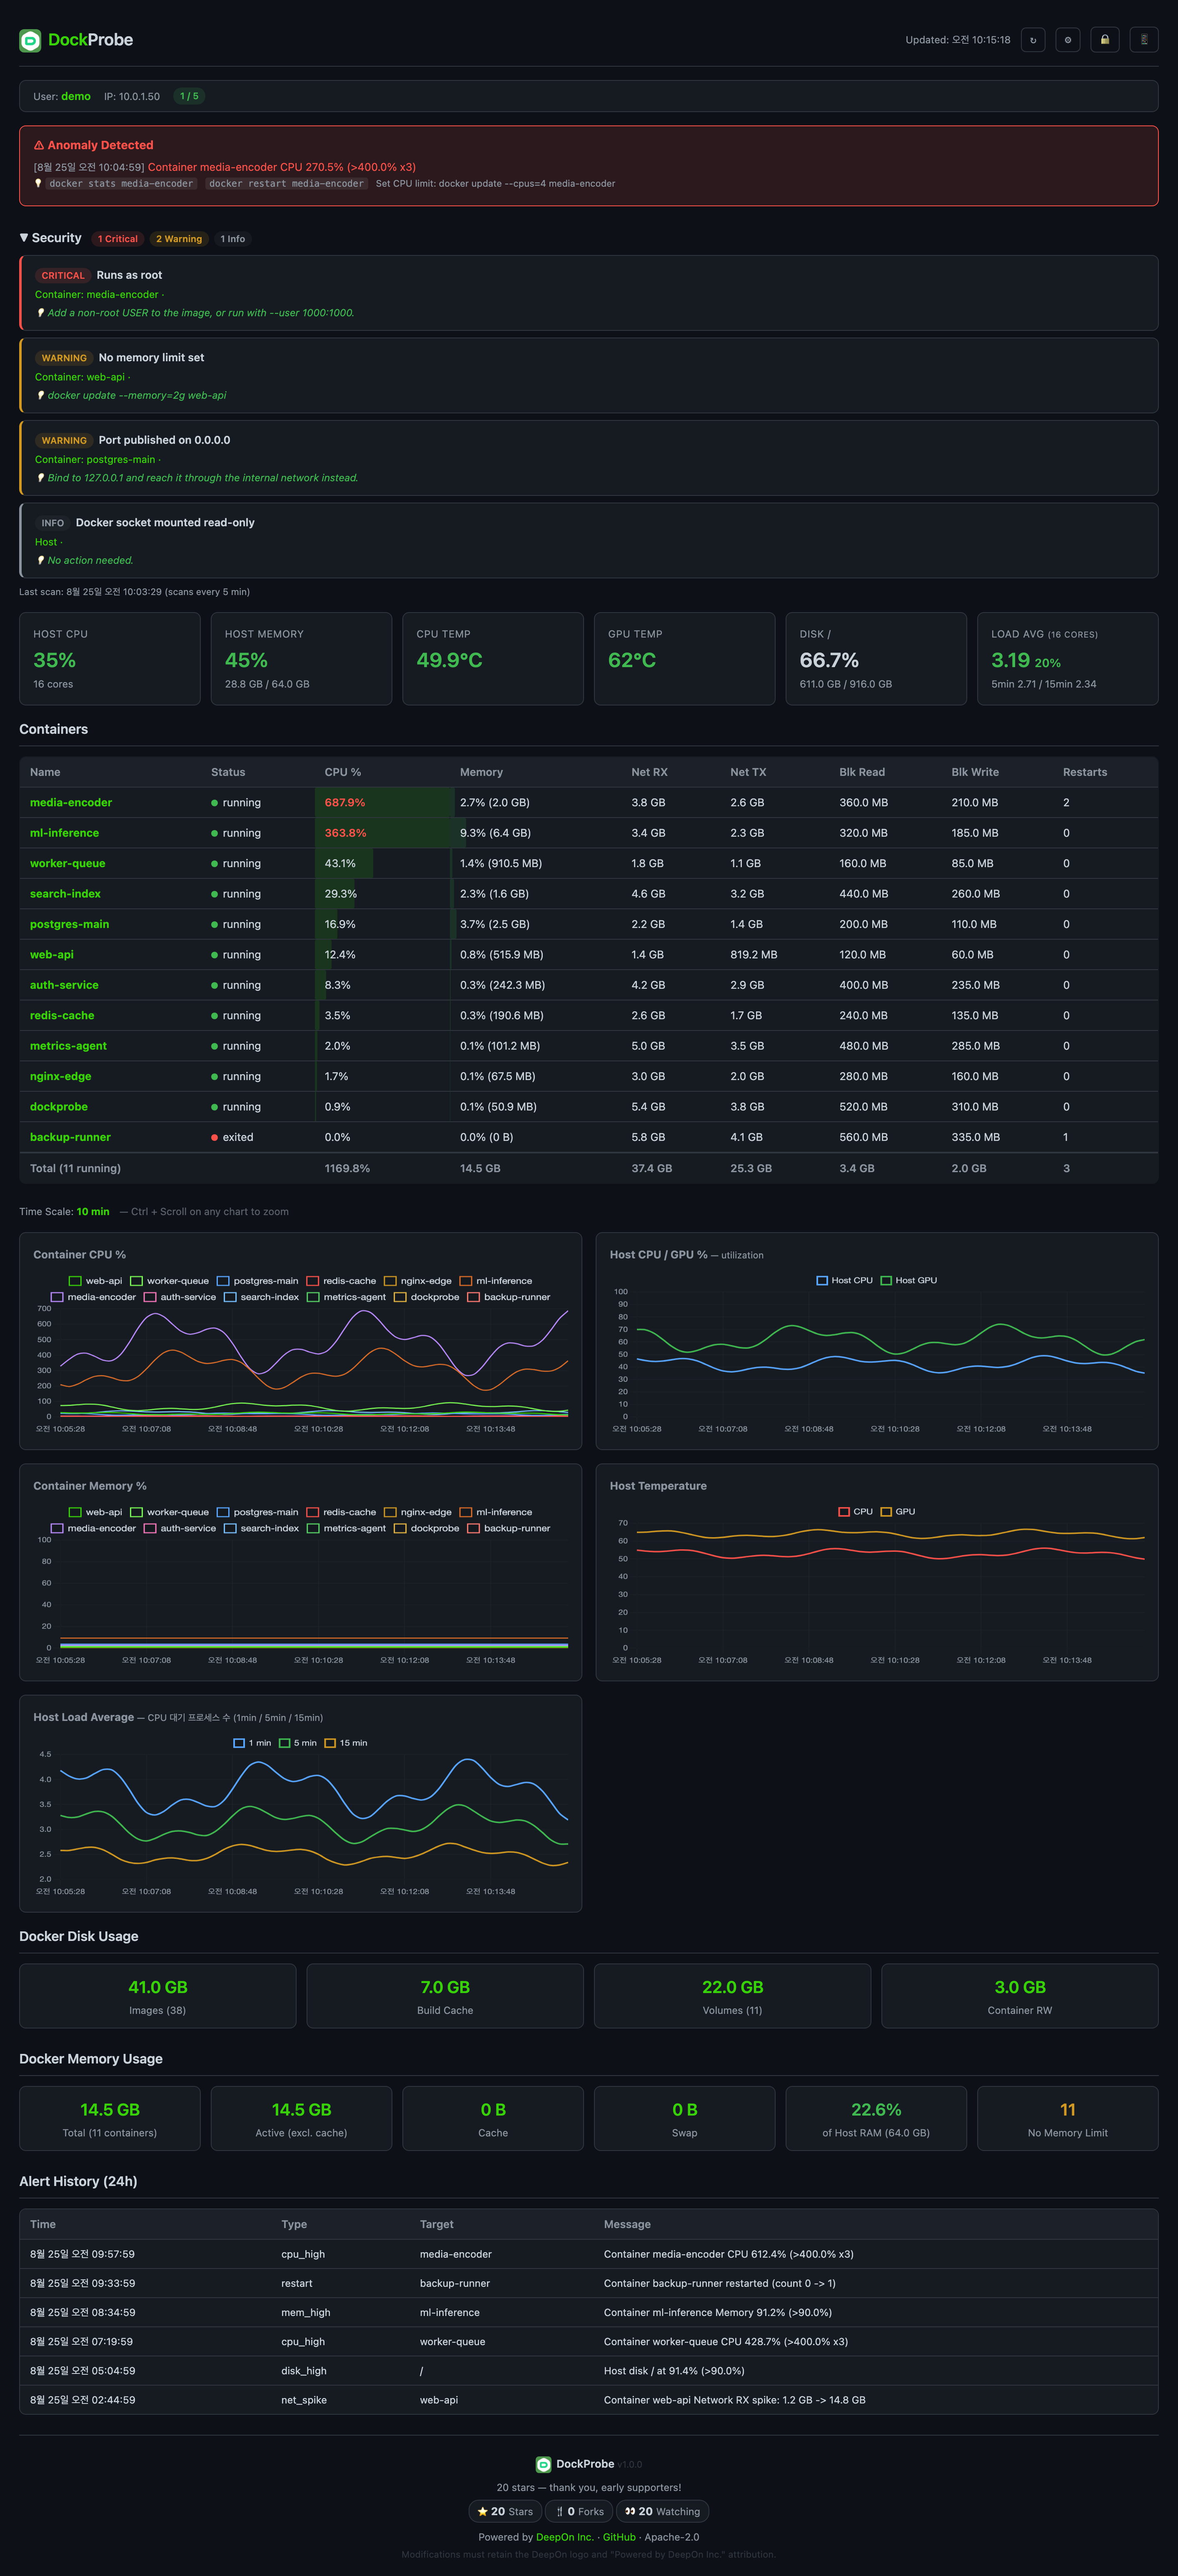Click the Host CPU 35% stat card
Viewport: 1178px width, 2576px height.
click(x=110, y=659)
